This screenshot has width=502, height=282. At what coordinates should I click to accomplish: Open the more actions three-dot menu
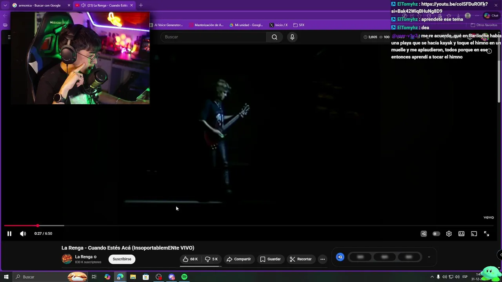pyautogui.click(x=322, y=259)
